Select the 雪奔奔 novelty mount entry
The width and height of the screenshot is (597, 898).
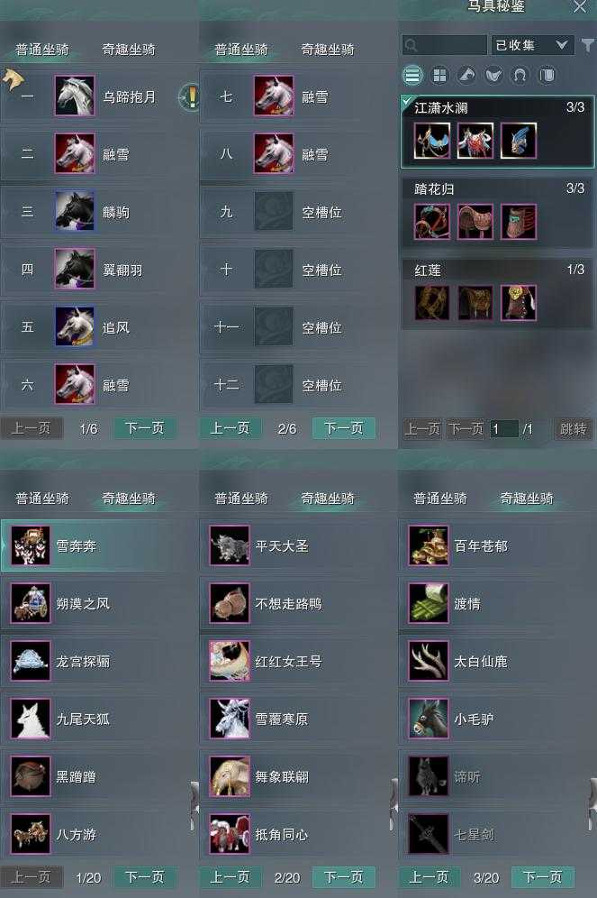(x=99, y=545)
